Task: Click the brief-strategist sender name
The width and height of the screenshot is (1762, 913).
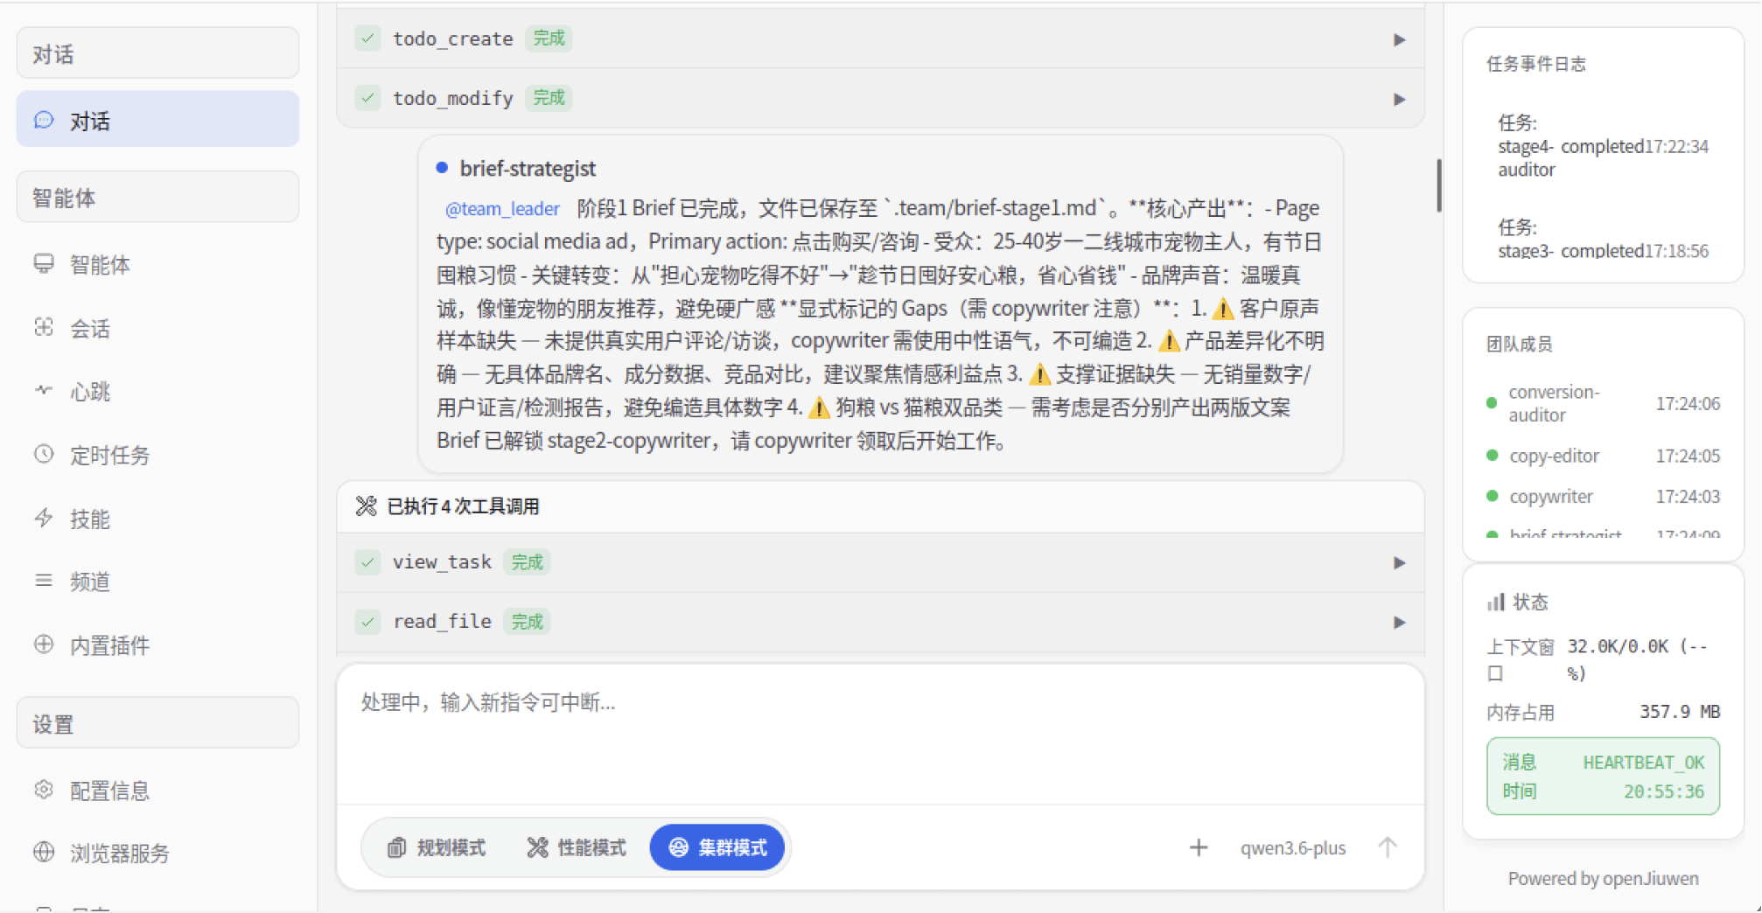Action: [x=528, y=169]
